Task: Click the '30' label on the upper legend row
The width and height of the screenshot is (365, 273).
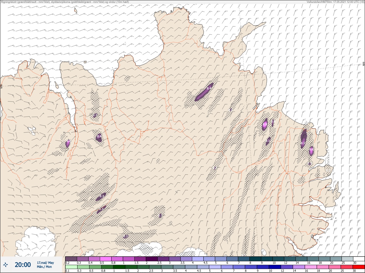Action: (x=355, y=263)
